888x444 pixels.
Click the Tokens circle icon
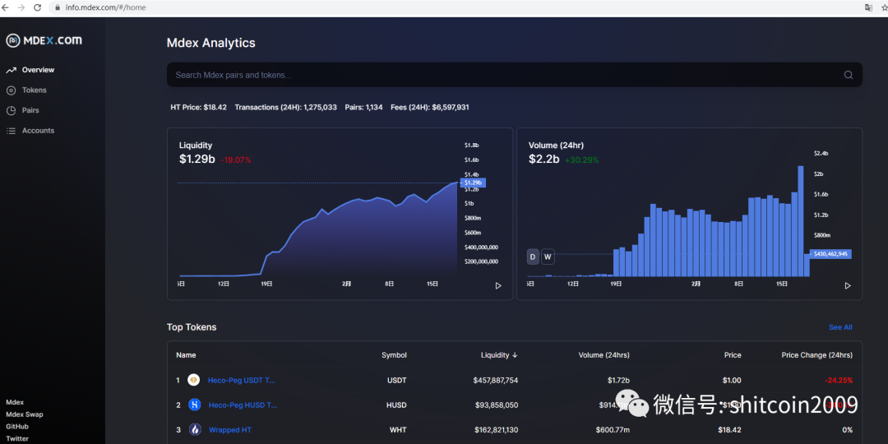(11, 90)
